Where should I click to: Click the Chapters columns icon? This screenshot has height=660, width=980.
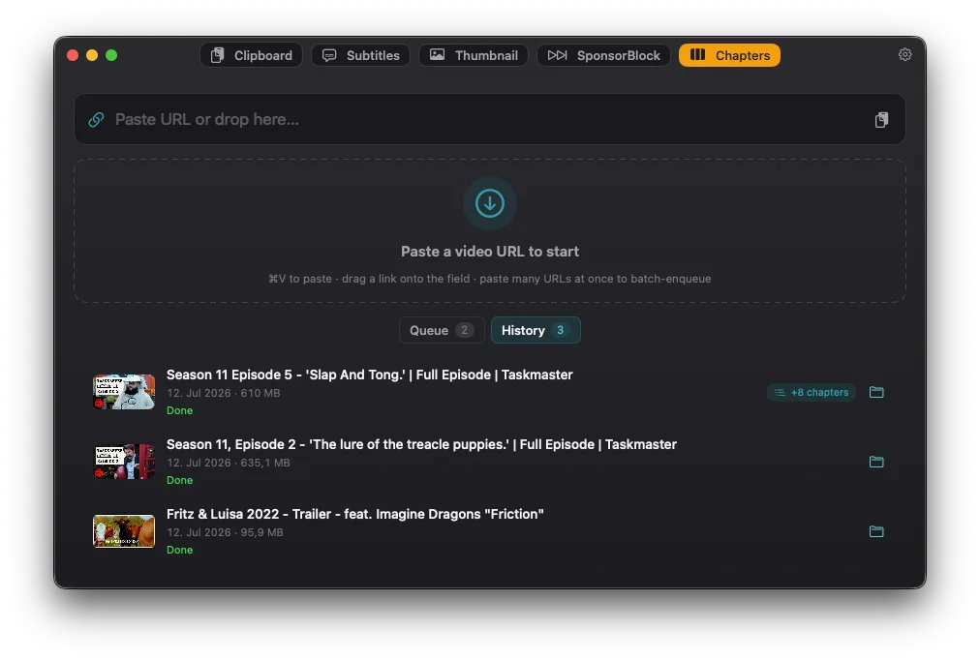click(x=697, y=55)
